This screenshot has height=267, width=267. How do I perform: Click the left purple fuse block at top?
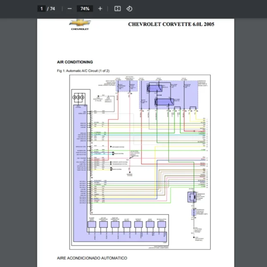(126, 85)
